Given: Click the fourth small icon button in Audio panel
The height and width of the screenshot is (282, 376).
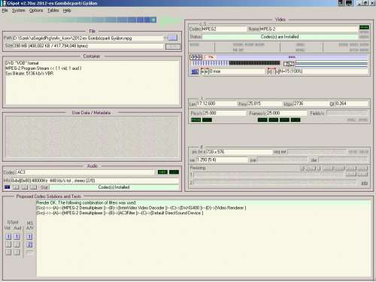Looking at the screenshot, I should [33, 187].
